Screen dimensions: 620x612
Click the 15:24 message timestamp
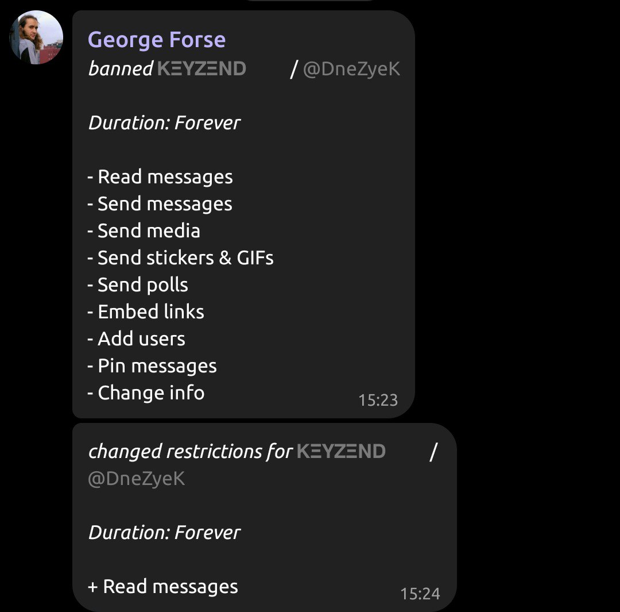click(x=420, y=594)
